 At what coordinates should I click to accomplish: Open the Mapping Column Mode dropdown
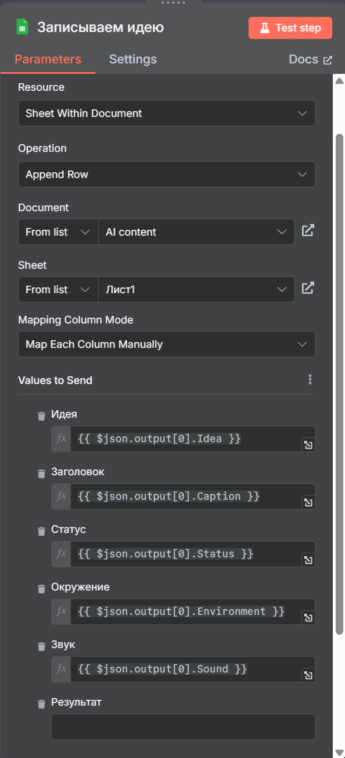coord(167,344)
